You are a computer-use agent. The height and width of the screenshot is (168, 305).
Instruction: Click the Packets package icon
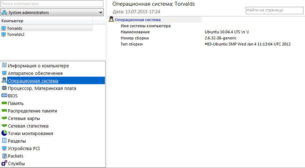point(4,156)
